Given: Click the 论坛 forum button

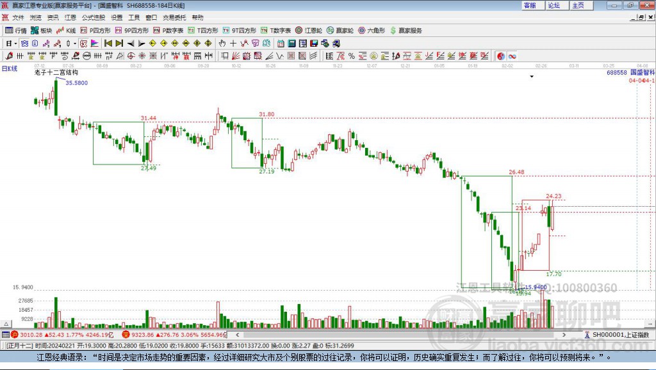Looking at the screenshot, I should [x=557, y=5].
